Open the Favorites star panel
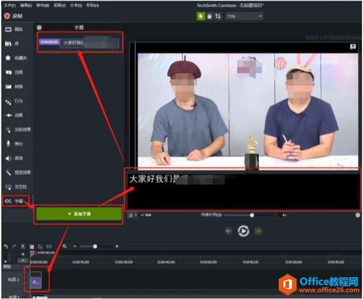The height and width of the screenshot is (299, 363). tap(16, 58)
